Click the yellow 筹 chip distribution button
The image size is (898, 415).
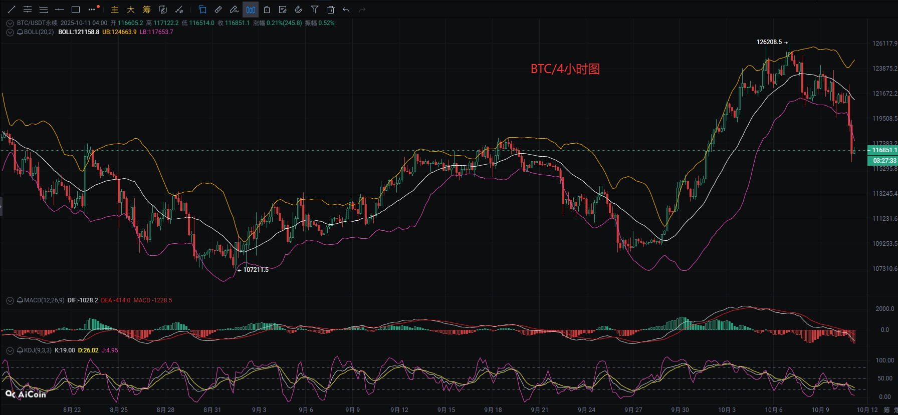(x=146, y=10)
